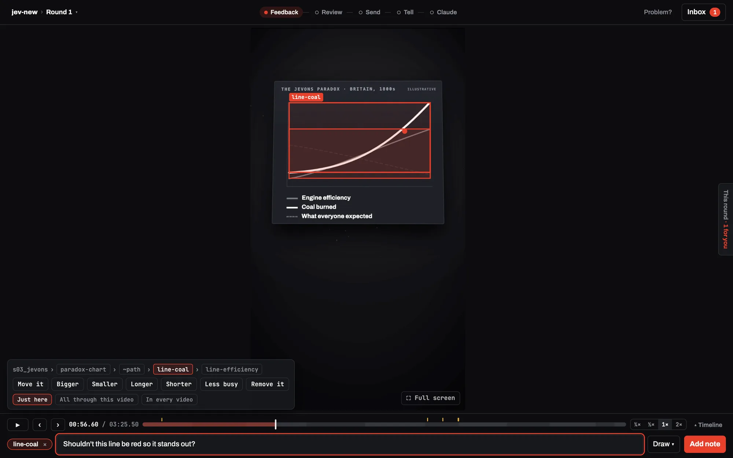Select the Just here scope option

coord(32,399)
